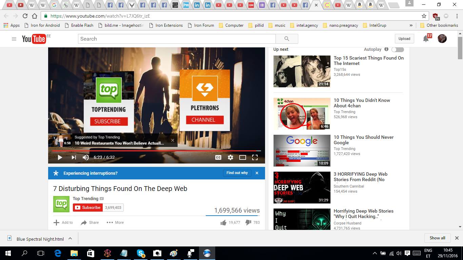Open 10 Things You Didn't Know About 4chan
Image resolution: width=463 pixels, height=260 pixels.
pos(362,103)
